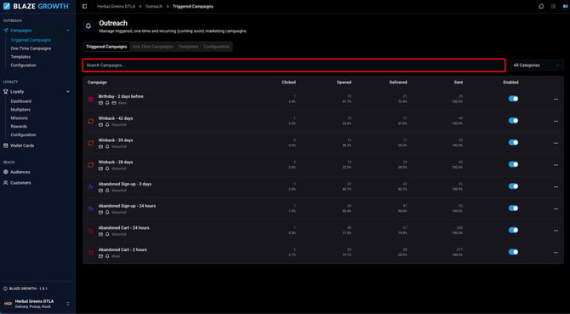Toggle the Abandoned Sign-up - 24 hours switch
570x314 pixels.
point(513,208)
